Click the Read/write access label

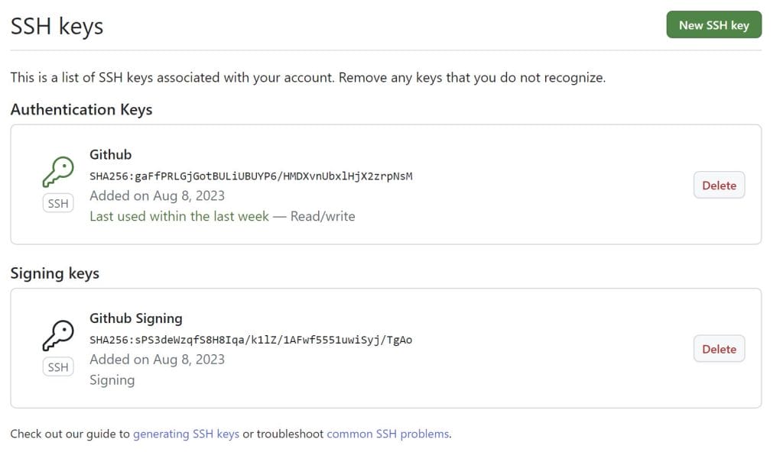click(x=323, y=216)
